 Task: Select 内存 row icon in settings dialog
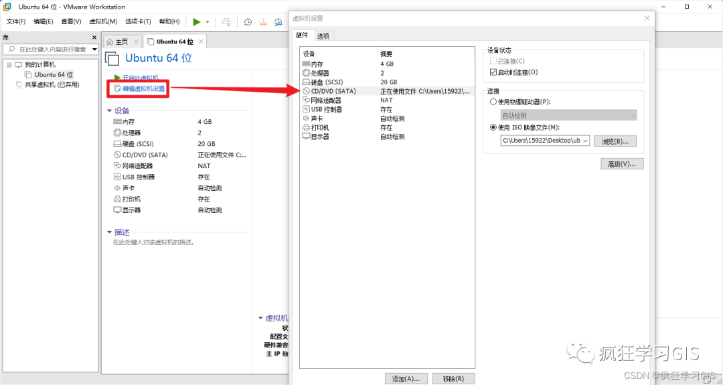point(306,64)
